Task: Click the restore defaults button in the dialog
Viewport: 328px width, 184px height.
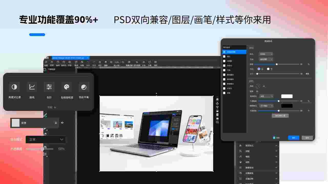Action: coord(280,116)
